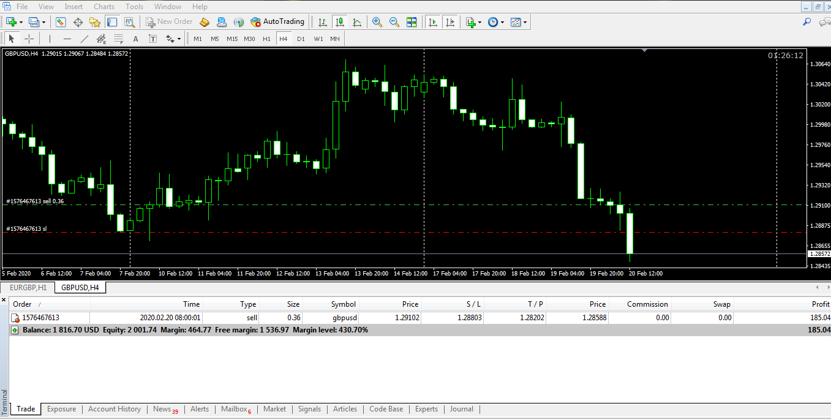This screenshot has width=831, height=420.
Task: Select the Text Label tool
Action: tap(153, 39)
